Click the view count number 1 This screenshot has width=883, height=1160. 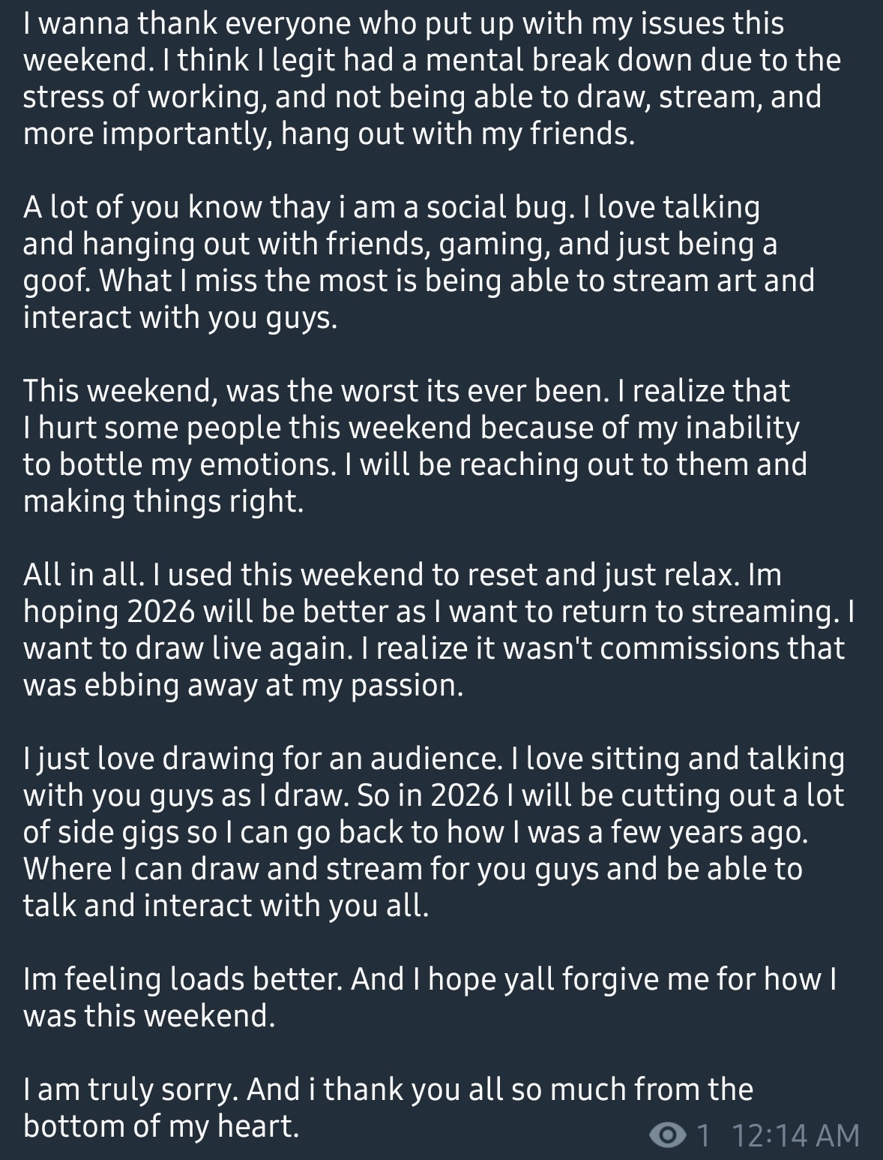(702, 1134)
